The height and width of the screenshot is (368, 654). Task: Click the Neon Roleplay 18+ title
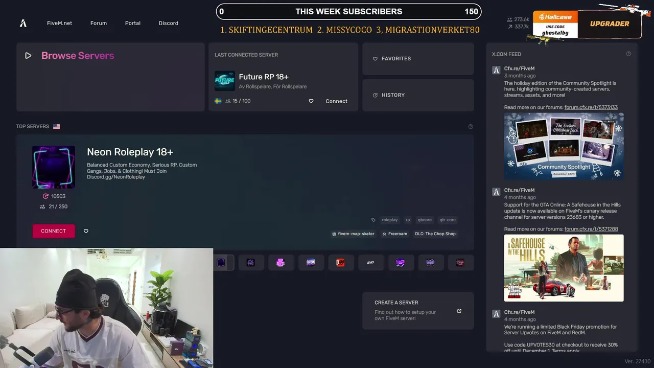(x=130, y=152)
